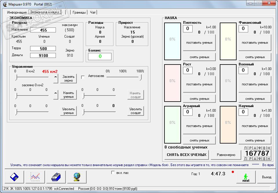Click the yellow Финансовый progress box
278x193 pixels.
click(228, 41)
